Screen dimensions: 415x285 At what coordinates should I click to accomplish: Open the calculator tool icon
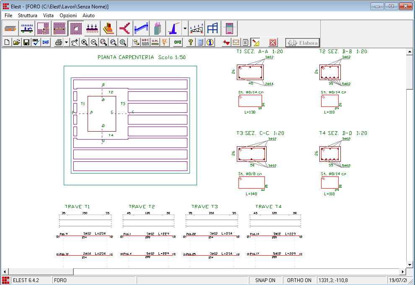(x=200, y=42)
